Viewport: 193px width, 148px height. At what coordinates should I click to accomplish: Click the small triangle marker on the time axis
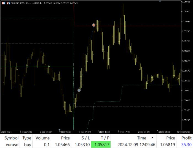point(60,130)
